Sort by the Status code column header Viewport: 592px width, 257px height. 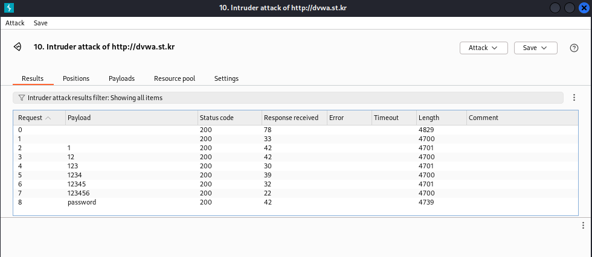click(230, 118)
